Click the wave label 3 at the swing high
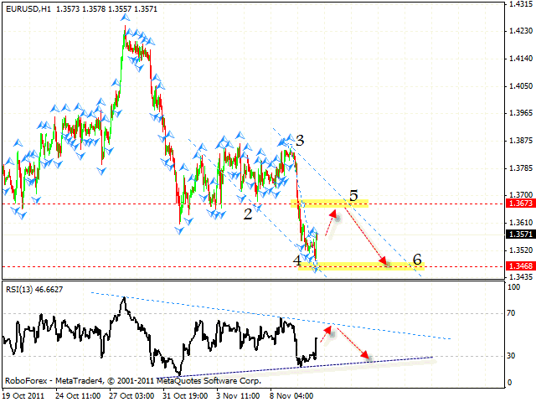The height and width of the screenshot is (402, 536). pyautogui.click(x=299, y=140)
